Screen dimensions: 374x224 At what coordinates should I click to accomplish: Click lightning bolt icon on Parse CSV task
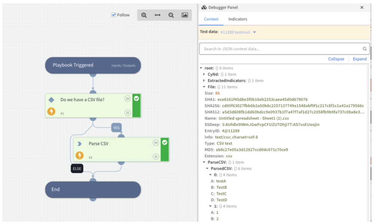(79, 155)
